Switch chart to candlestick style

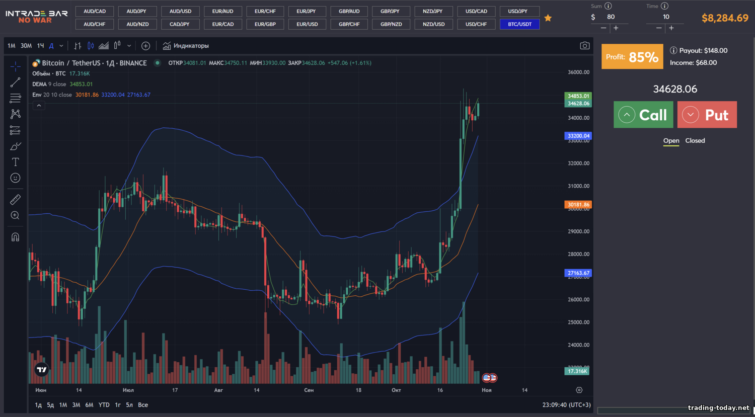(91, 46)
